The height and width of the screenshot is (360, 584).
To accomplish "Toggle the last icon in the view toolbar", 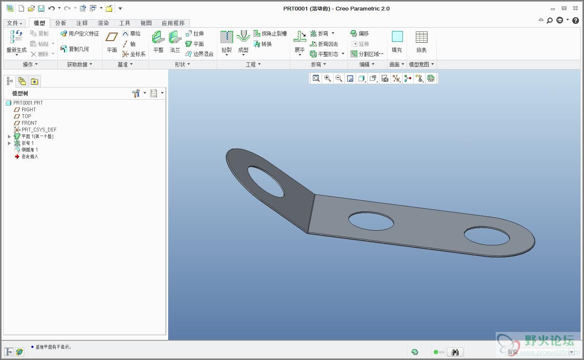I will coord(431,78).
